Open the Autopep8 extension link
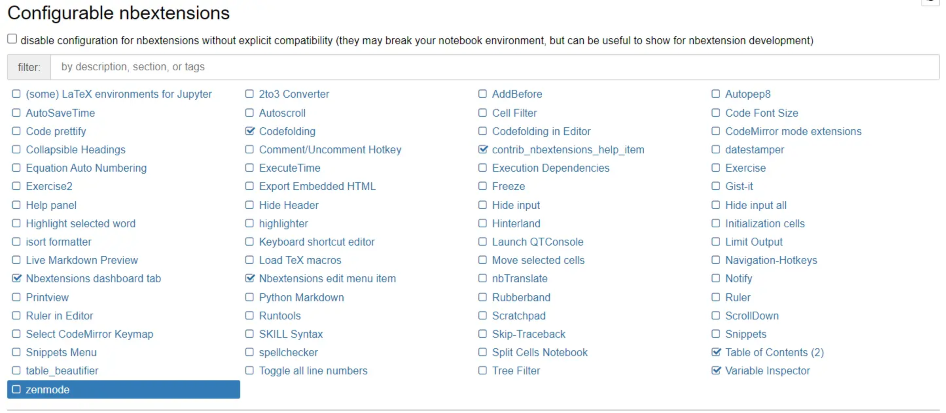Screen dimensions: 946x413 point(747,94)
